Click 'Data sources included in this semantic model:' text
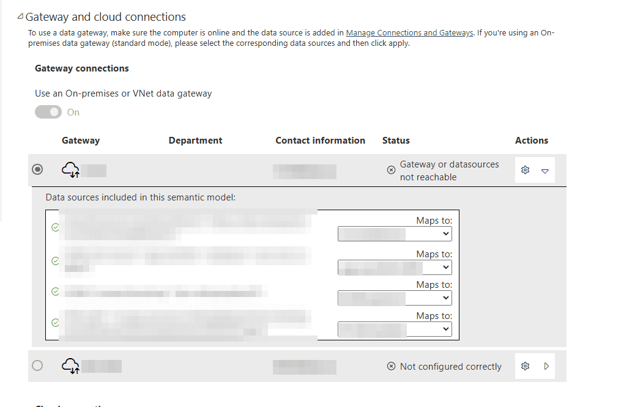Screen dimensions: 643x407 tap(141, 197)
